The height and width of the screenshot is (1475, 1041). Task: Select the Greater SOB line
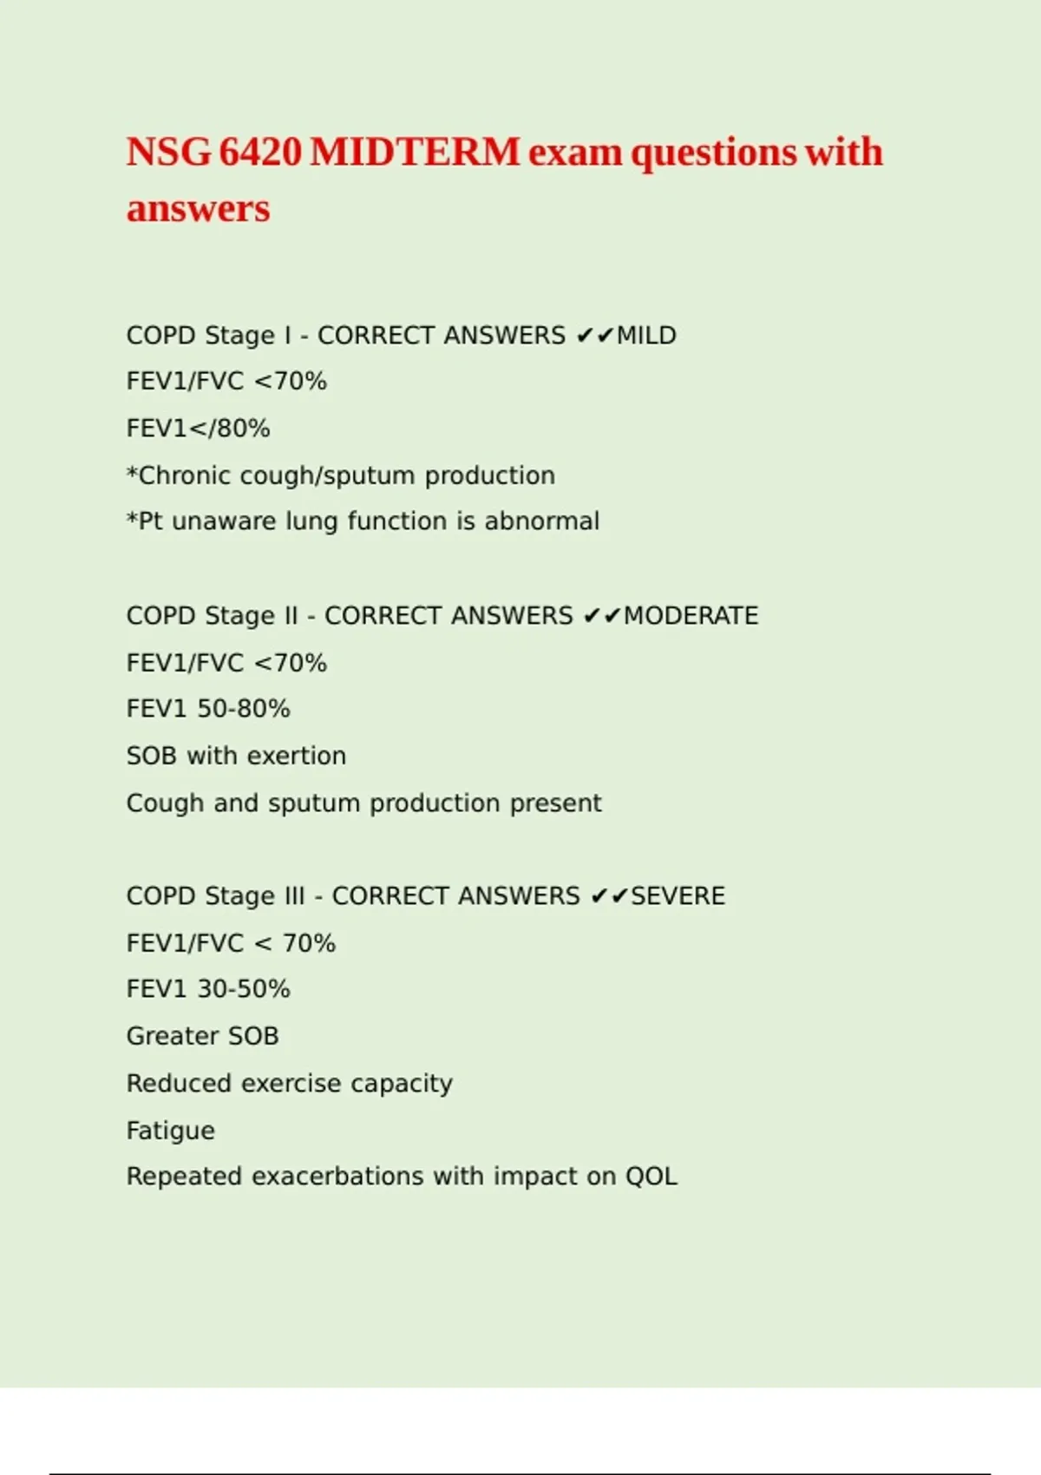(202, 1036)
